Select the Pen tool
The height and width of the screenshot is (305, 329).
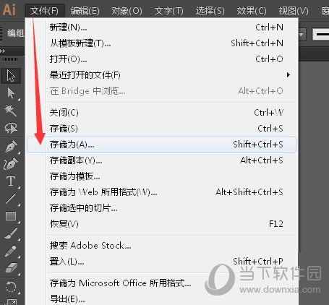point(11,146)
